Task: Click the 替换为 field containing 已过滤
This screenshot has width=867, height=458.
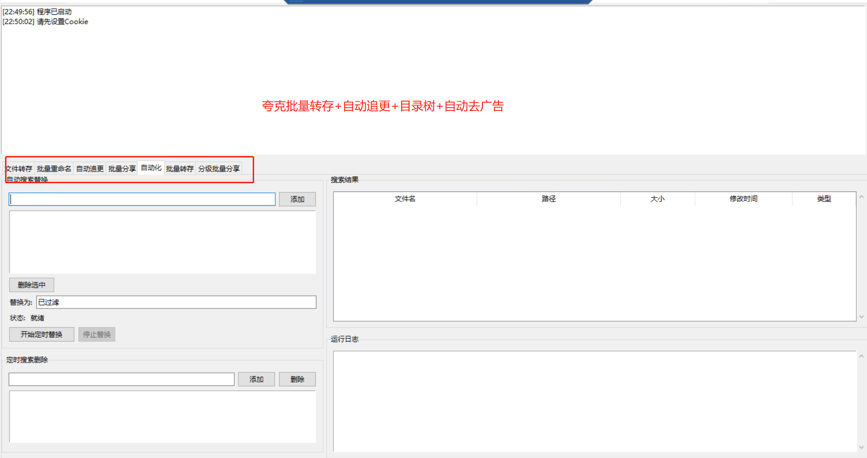Action: [x=176, y=302]
